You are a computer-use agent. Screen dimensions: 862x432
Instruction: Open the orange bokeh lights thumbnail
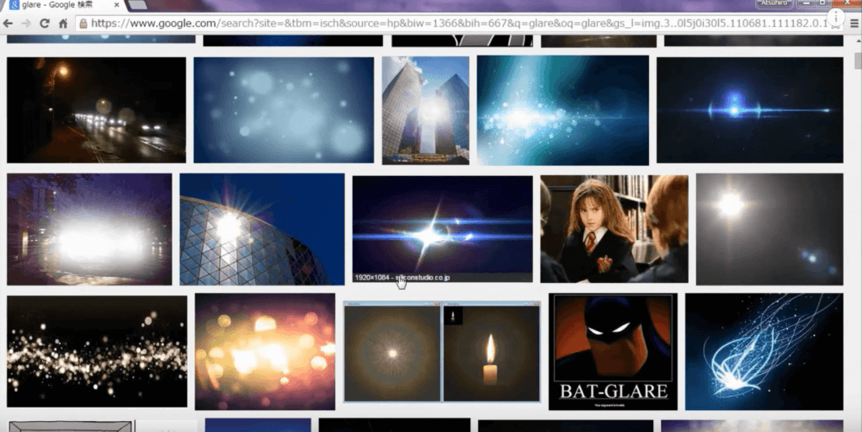click(265, 351)
